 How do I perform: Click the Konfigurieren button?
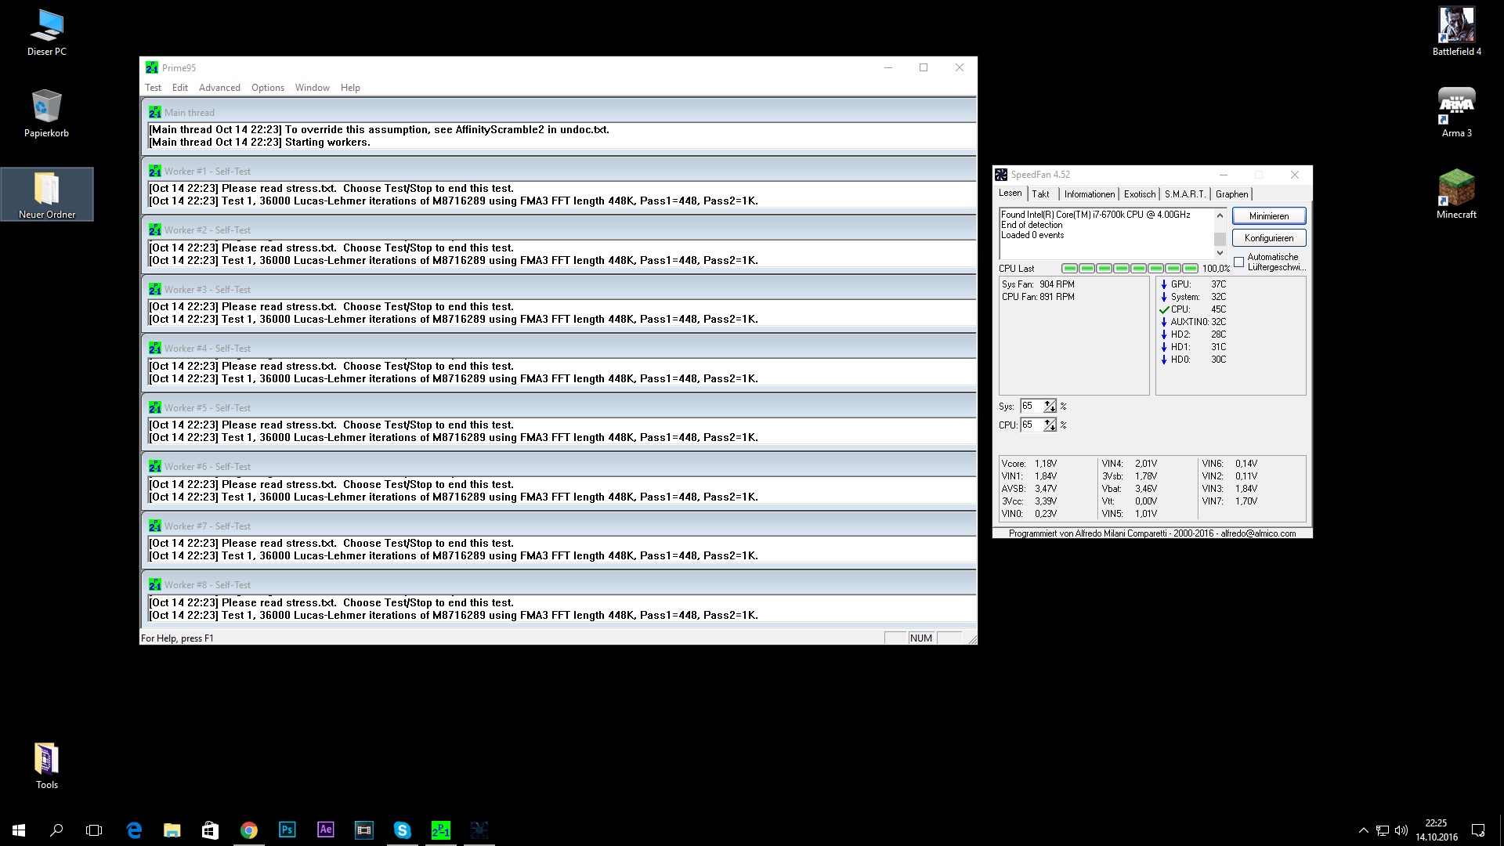tap(1268, 238)
